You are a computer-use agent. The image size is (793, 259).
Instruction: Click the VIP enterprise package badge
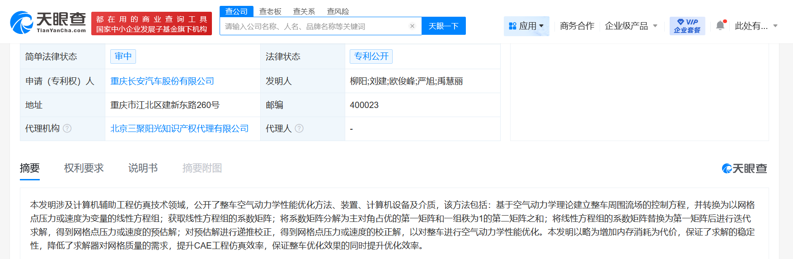[687, 26]
